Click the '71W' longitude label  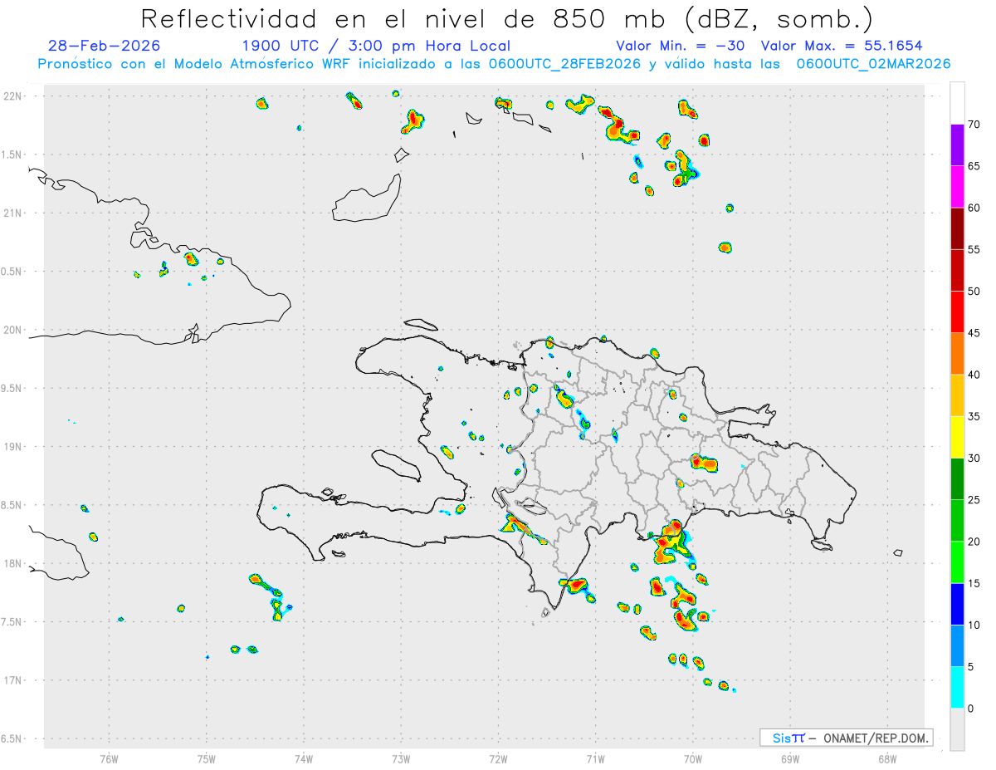595,758
